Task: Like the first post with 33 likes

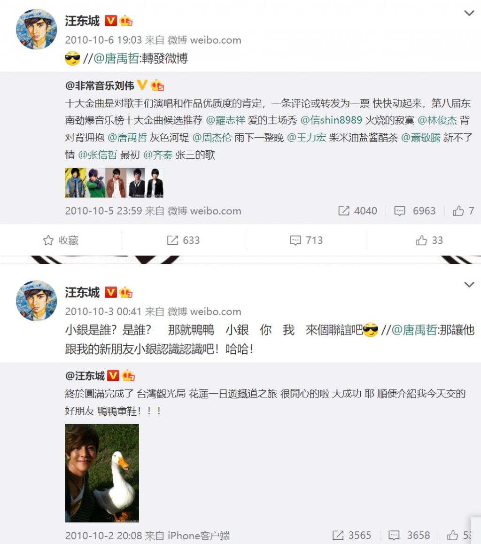Action: tap(429, 240)
